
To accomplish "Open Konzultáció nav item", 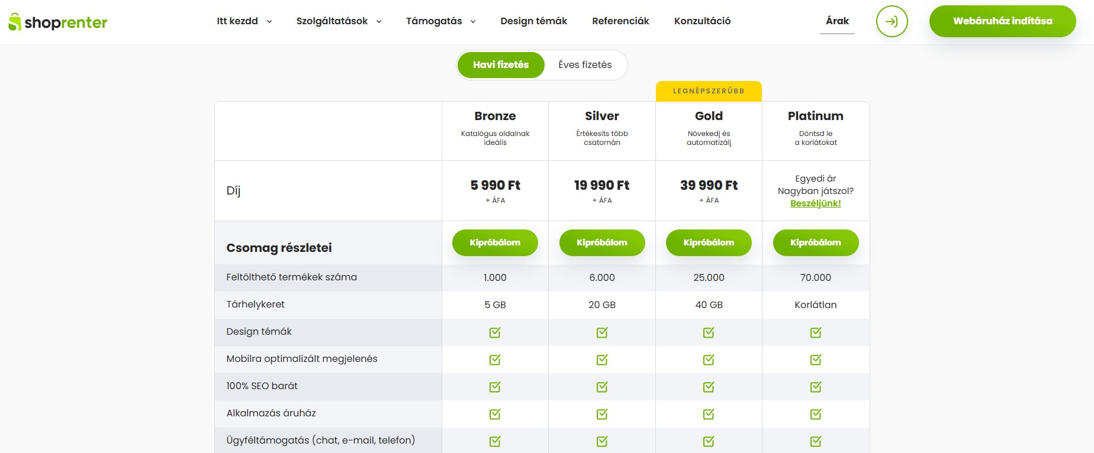I will point(702,21).
